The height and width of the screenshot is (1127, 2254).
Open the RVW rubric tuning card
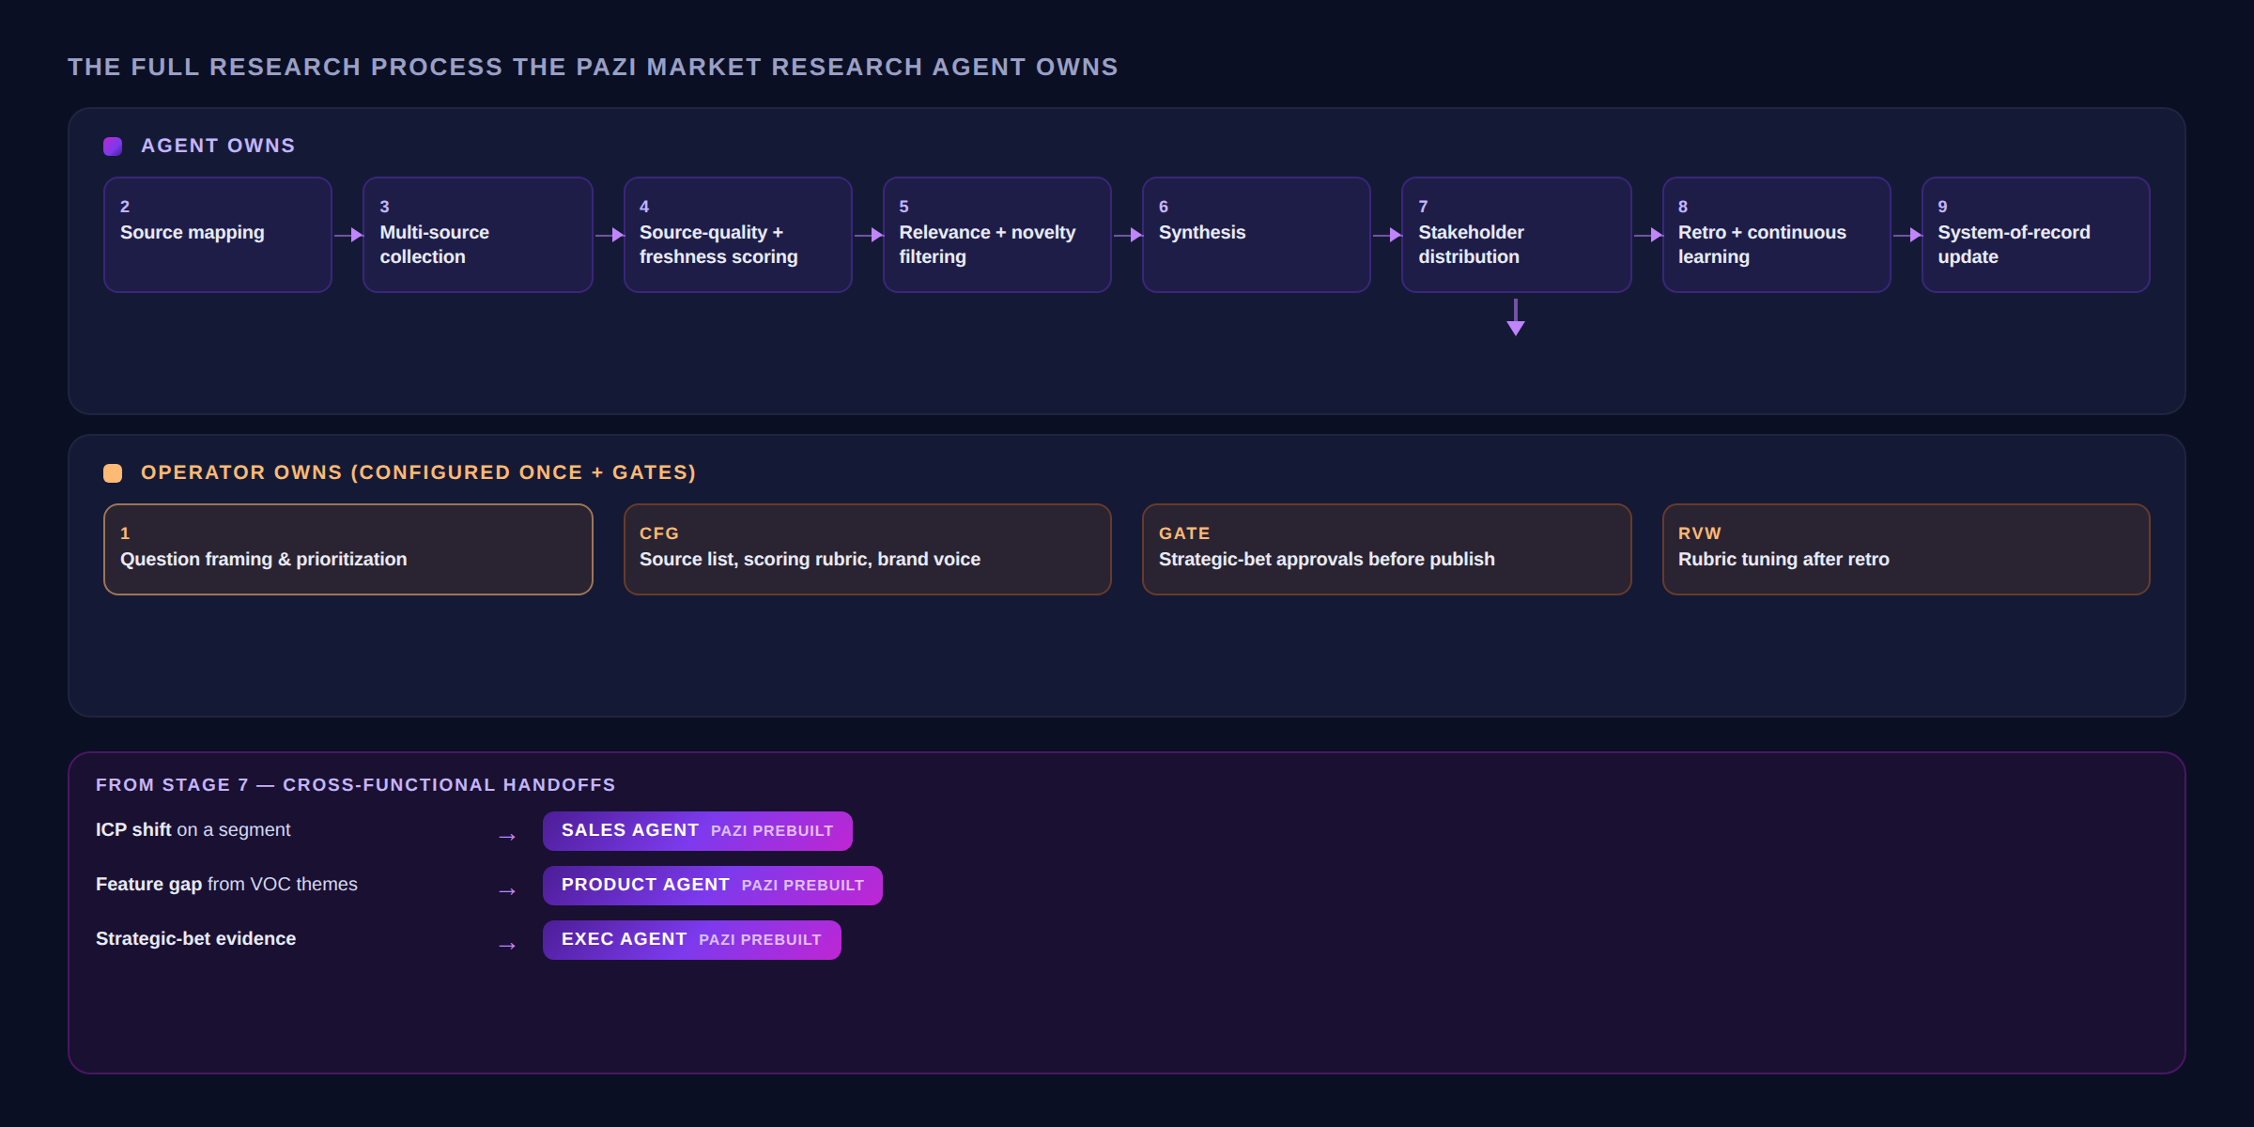[1907, 549]
